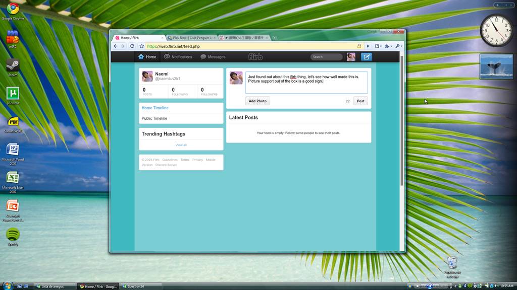The height and width of the screenshot is (290, 517).
Task: Reload the Flirb page
Action: 132,46
